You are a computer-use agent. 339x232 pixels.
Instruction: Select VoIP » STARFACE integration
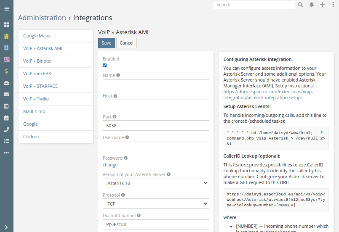[56, 86]
